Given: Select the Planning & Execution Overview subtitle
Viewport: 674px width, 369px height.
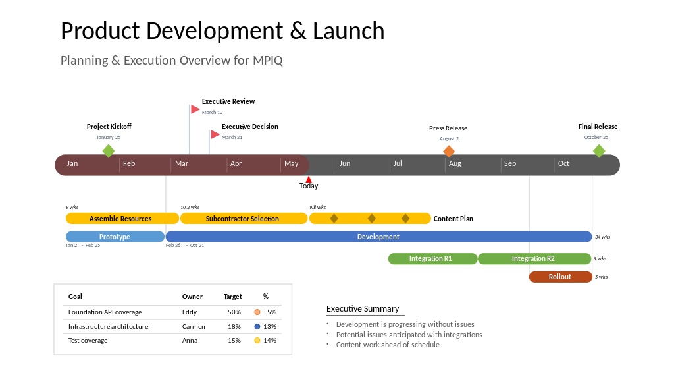Looking at the screenshot, I should point(172,60).
